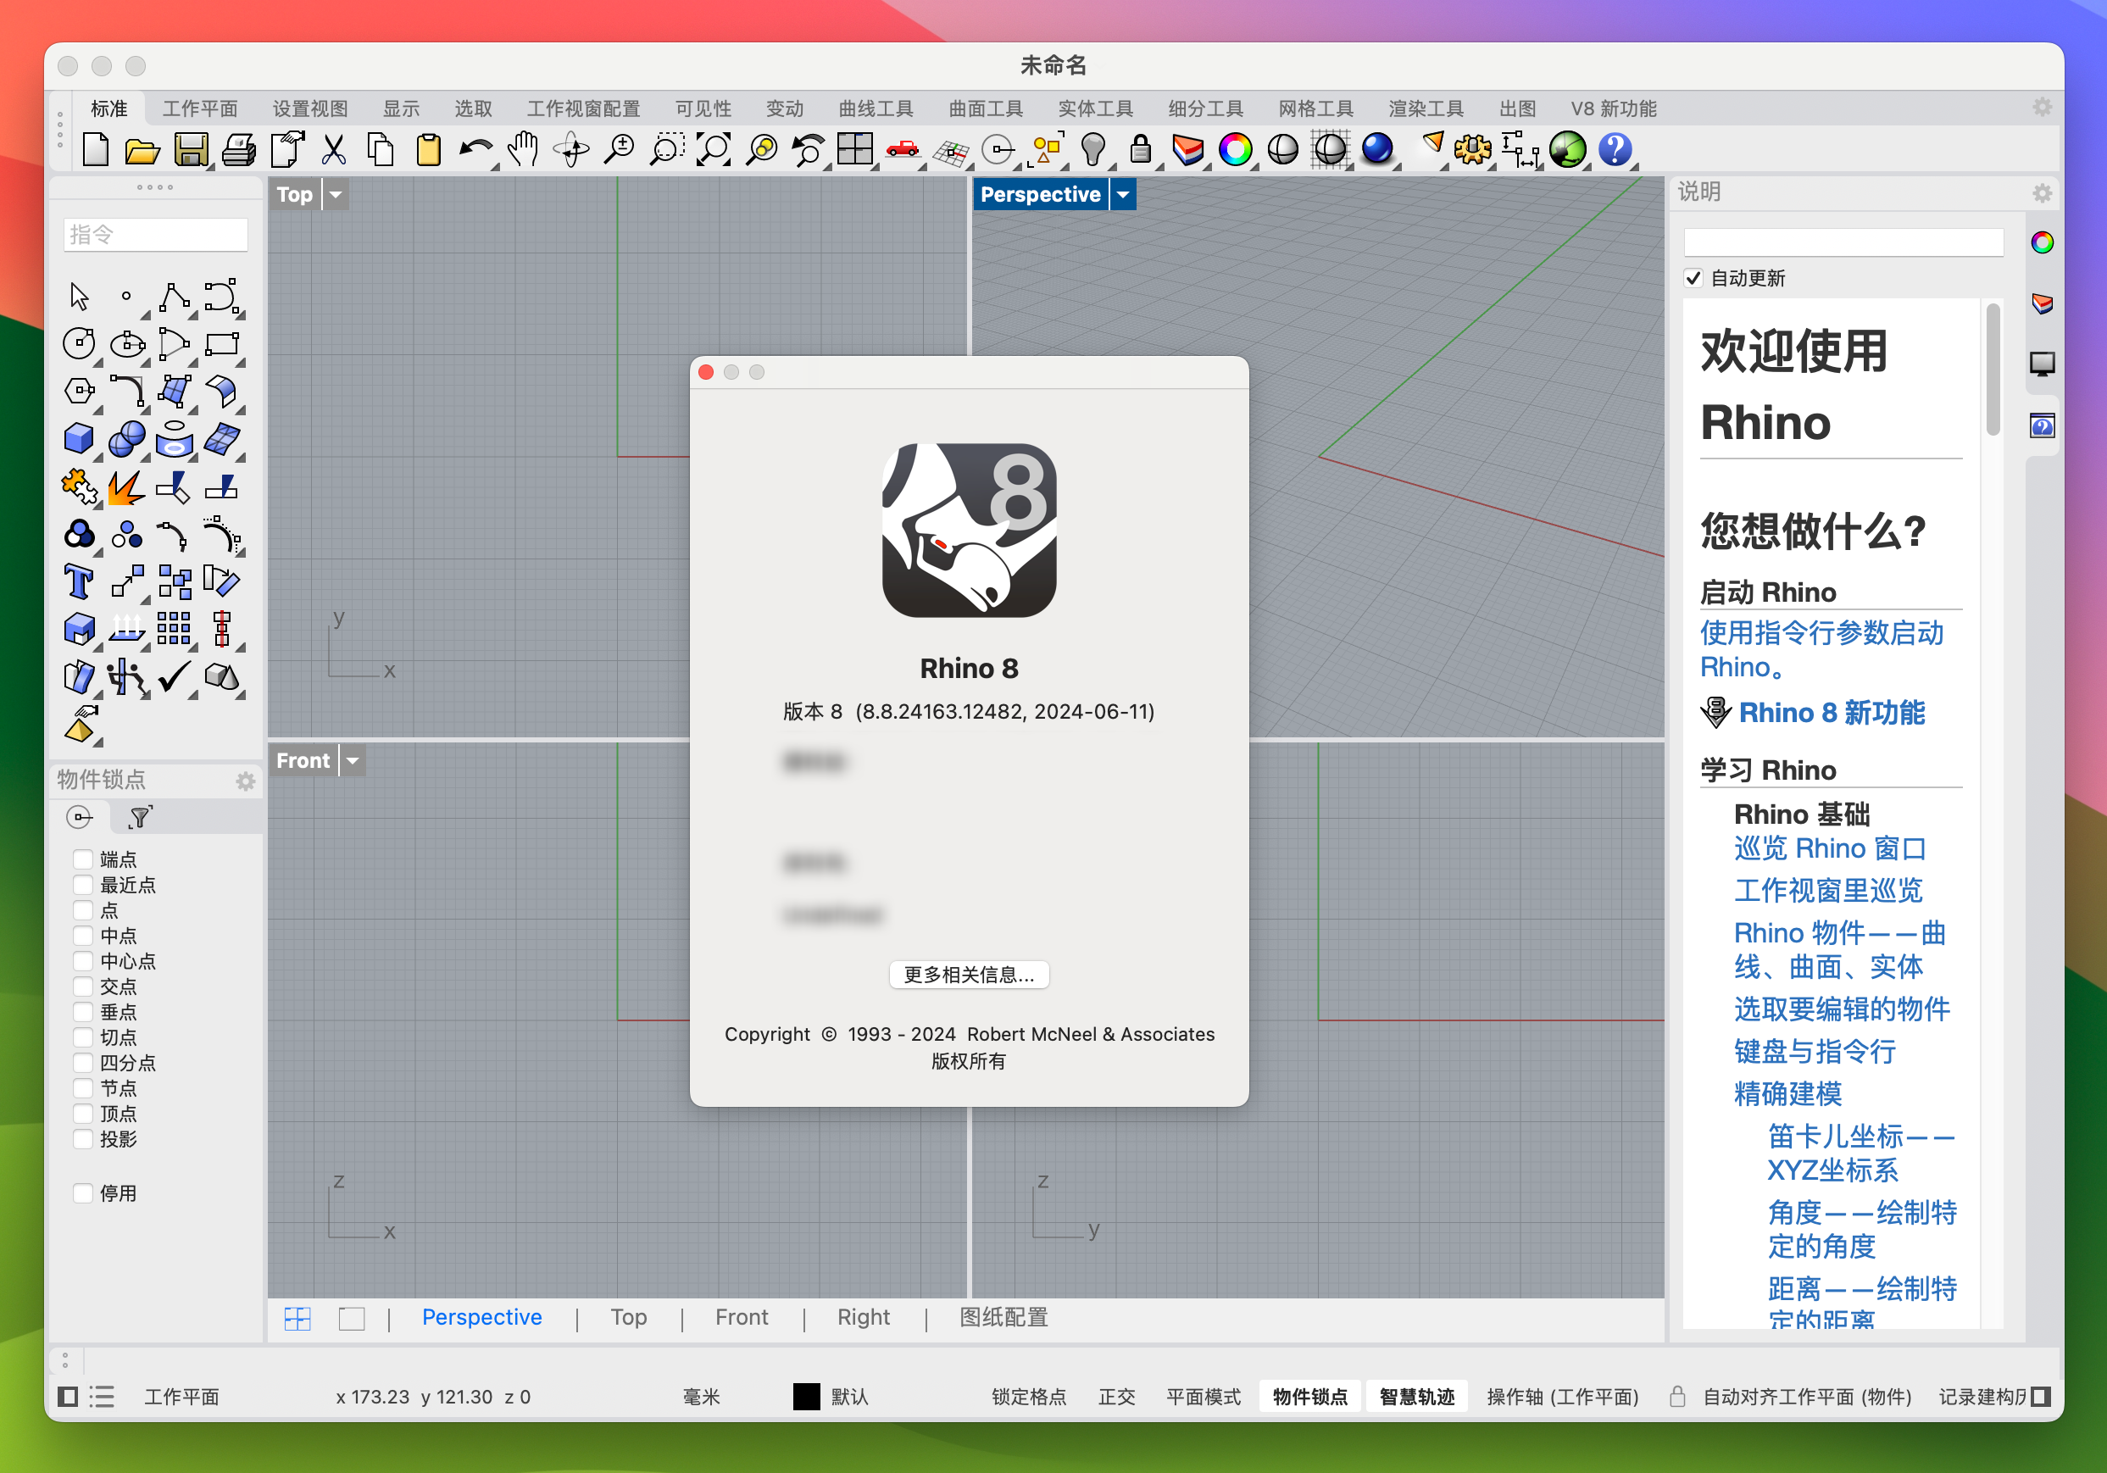Image resolution: width=2107 pixels, height=1473 pixels.
Task: Click the Print icon
Action: (239, 150)
